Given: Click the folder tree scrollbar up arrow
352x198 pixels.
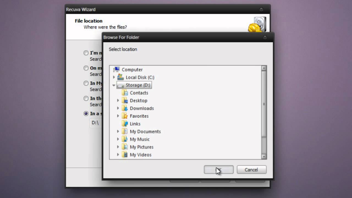Looking at the screenshot, I should pos(264,68).
